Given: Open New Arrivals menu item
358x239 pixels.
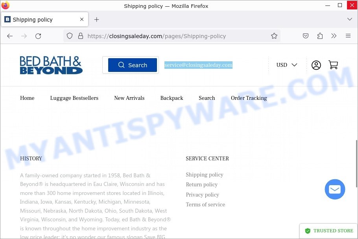Looking at the screenshot, I should tap(129, 98).
